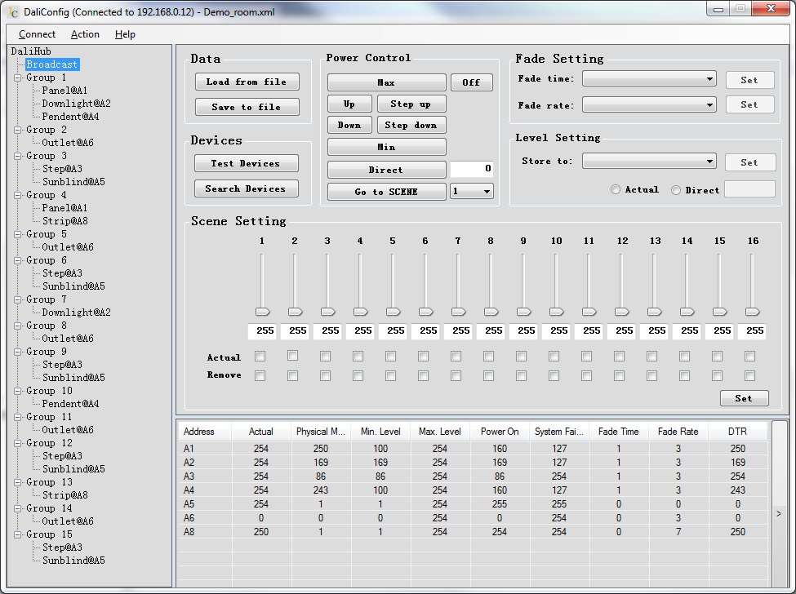This screenshot has width=796, height=594.
Task: Check the Actual checkbox for scene 1
Action: click(260, 357)
